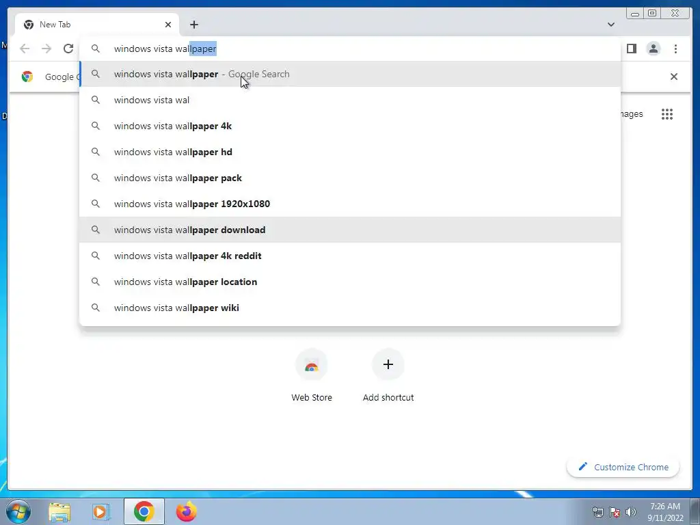Click the Add shortcut button
Viewport: 700px width, 525px height.
point(388,376)
